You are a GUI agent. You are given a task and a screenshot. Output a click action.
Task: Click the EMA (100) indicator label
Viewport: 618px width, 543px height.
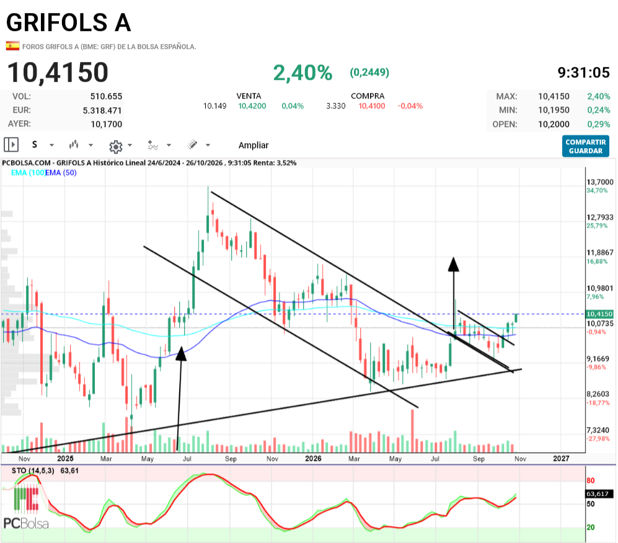click(28, 172)
